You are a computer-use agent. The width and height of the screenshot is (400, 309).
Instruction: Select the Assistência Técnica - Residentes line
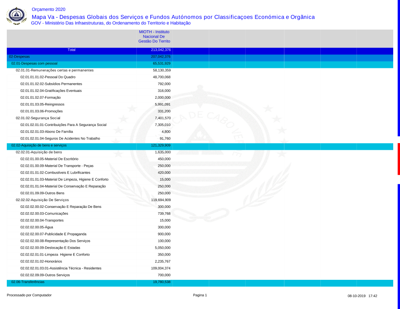(x=61, y=268)
